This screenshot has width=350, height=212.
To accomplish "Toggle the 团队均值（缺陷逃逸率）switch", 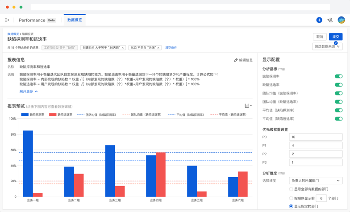I will (x=338, y=102).
